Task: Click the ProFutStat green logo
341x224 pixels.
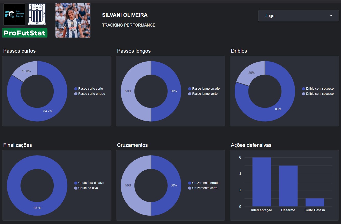Action: 25,33
